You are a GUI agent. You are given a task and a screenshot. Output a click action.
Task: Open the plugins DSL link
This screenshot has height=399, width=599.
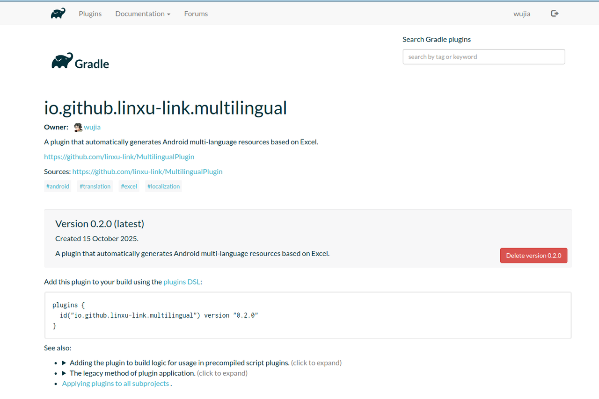(182, 282)
